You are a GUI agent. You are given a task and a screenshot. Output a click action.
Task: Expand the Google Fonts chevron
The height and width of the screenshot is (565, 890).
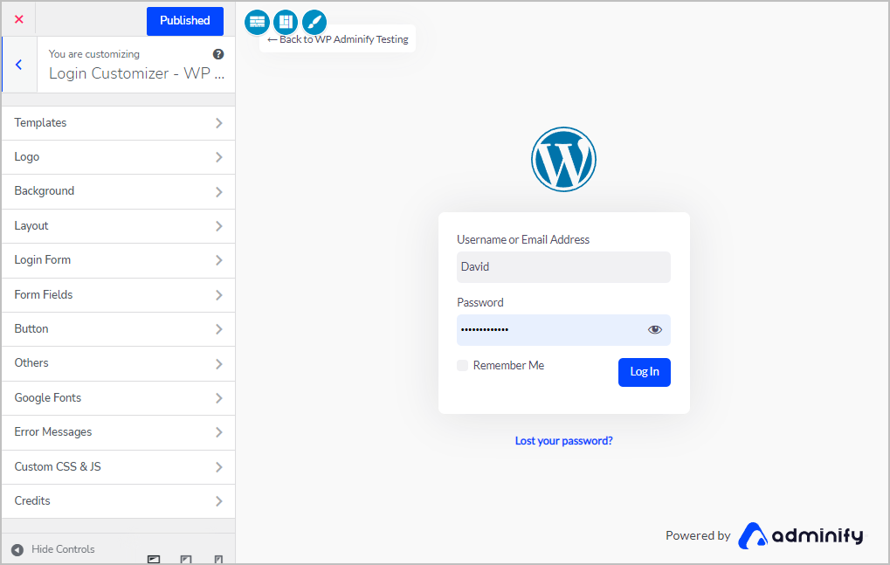pyautogui.click(x=219, y=398)
